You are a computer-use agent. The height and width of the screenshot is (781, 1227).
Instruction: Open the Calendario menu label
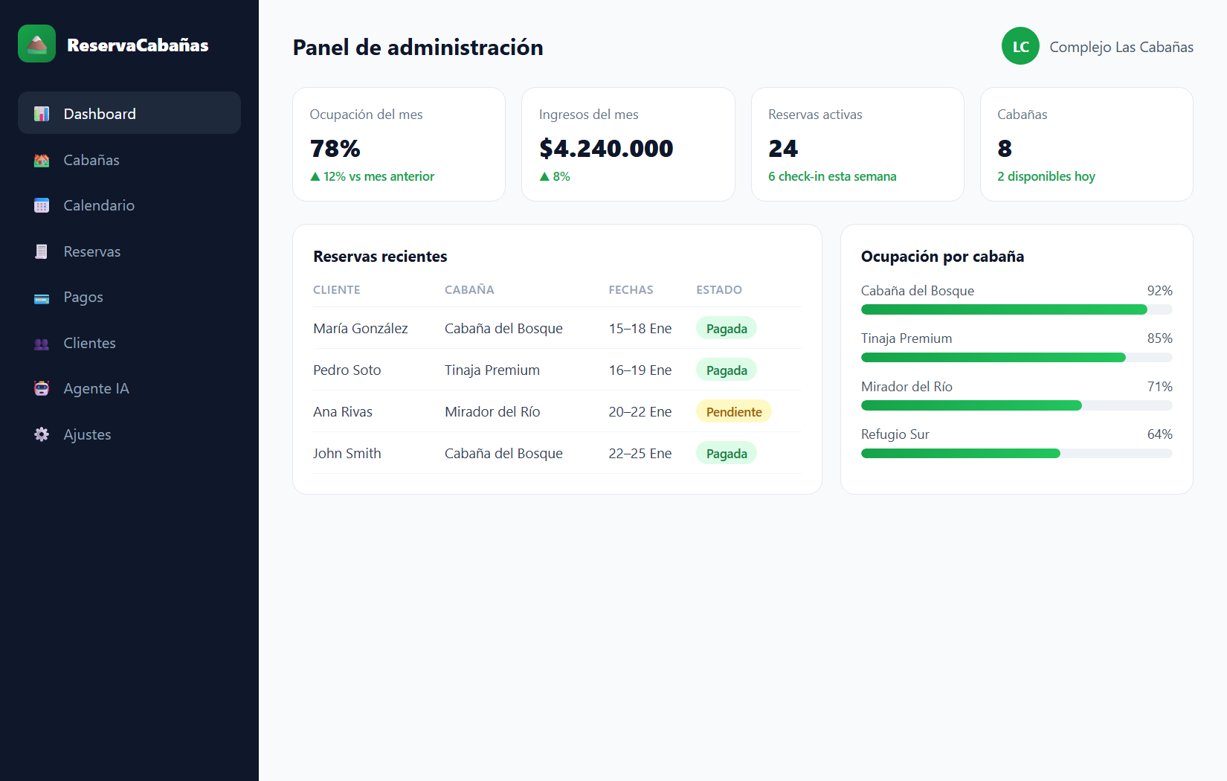click(99, 205)
